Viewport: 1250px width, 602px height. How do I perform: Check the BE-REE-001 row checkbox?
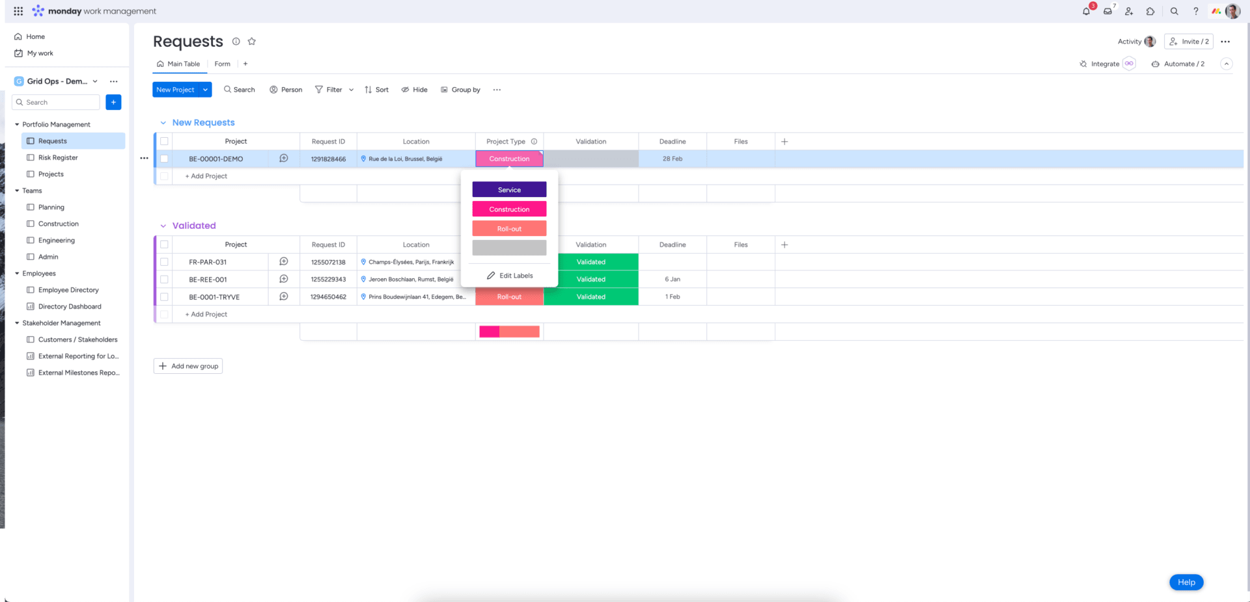164,280
